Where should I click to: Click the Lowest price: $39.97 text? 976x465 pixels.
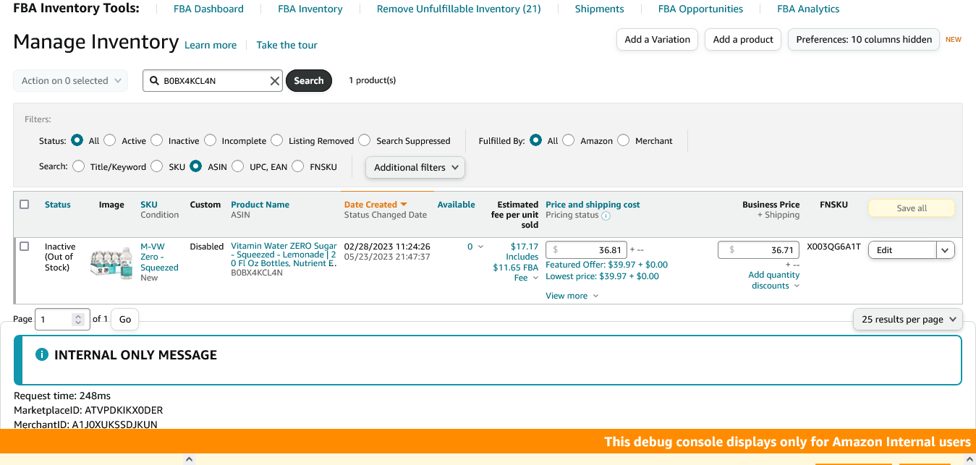coord(602,276)
